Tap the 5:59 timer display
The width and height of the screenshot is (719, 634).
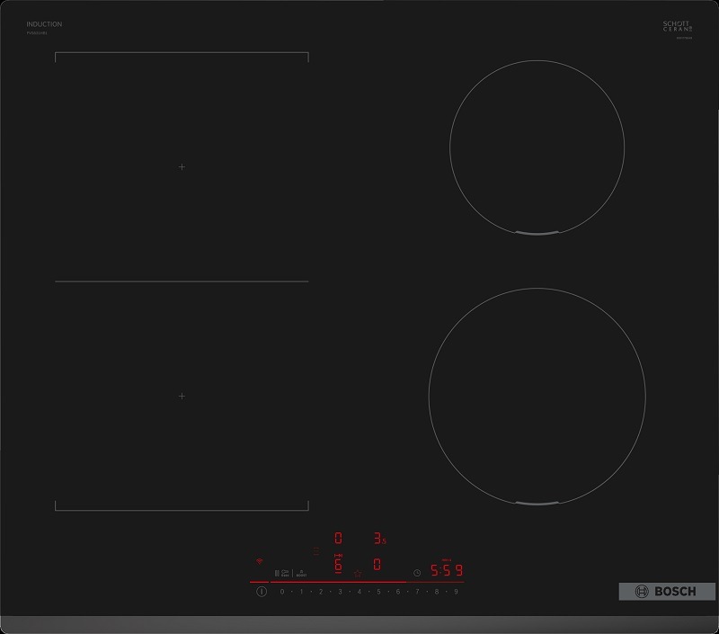(x=446, y=571)
